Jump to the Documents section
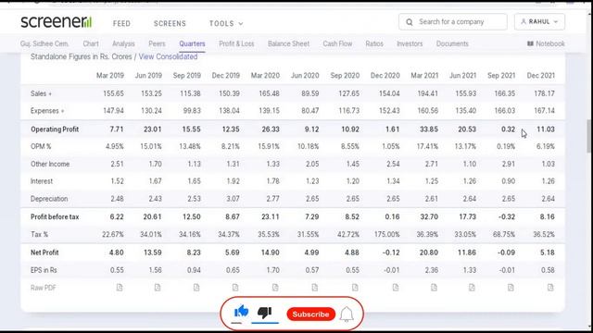 [452, 43]
